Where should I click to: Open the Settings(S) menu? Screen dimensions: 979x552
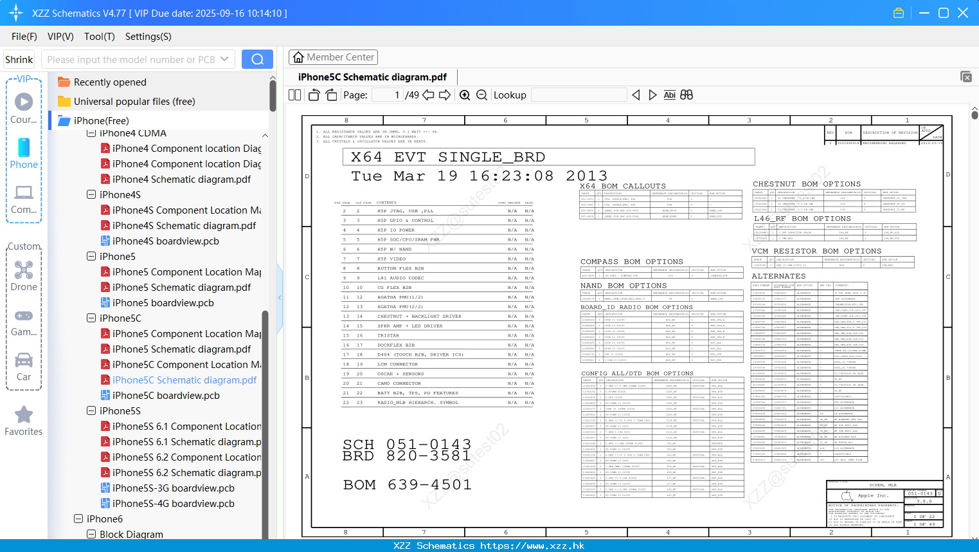[x=148, y=37]
